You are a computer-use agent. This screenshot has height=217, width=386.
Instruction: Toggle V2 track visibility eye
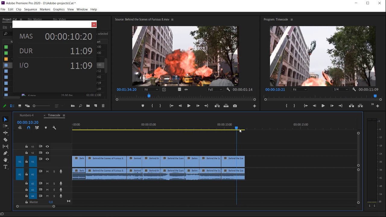click(x=47, y=153)
